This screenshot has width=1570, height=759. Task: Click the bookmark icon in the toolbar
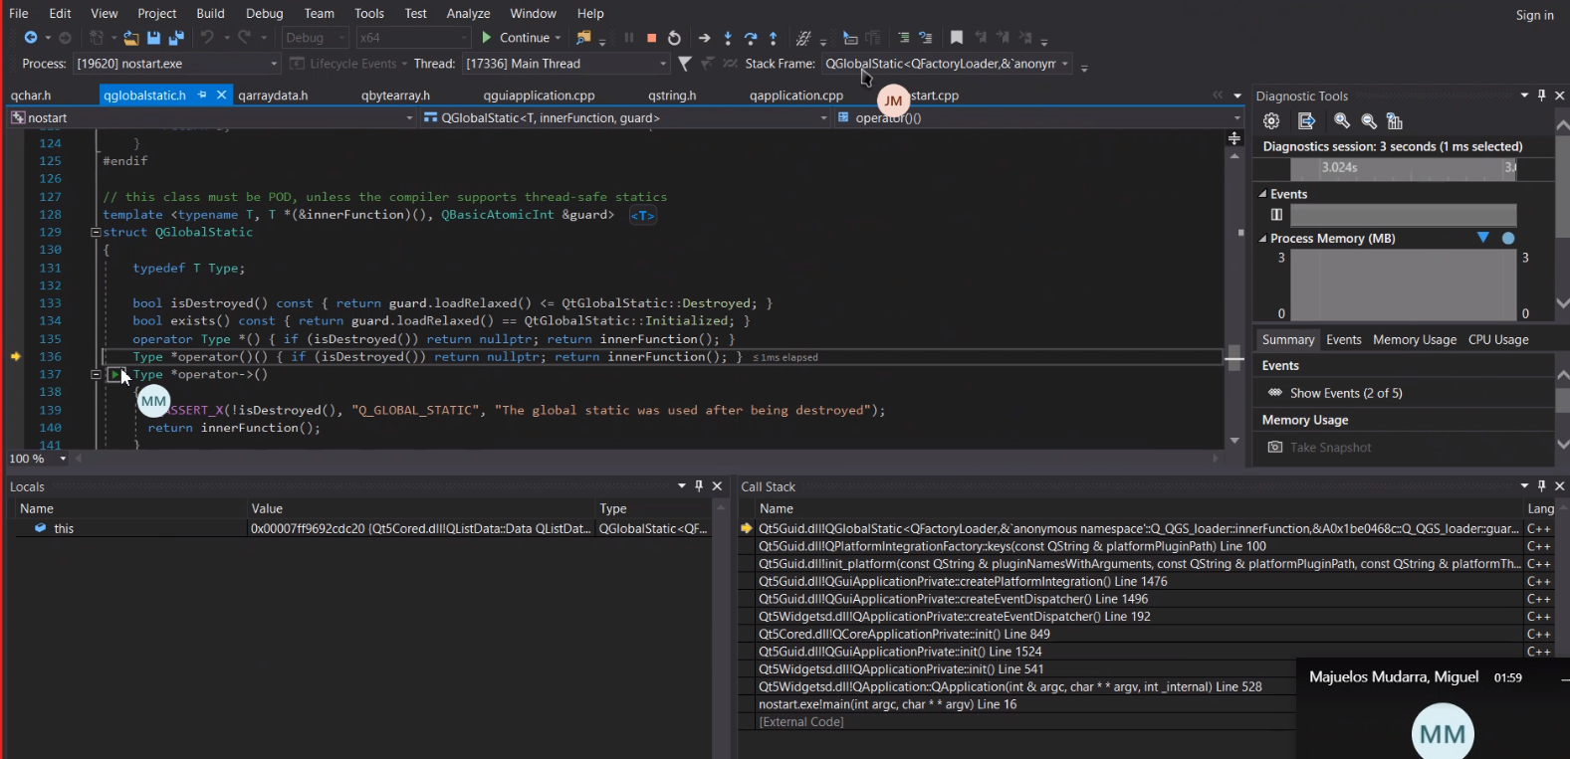(956, 38)
